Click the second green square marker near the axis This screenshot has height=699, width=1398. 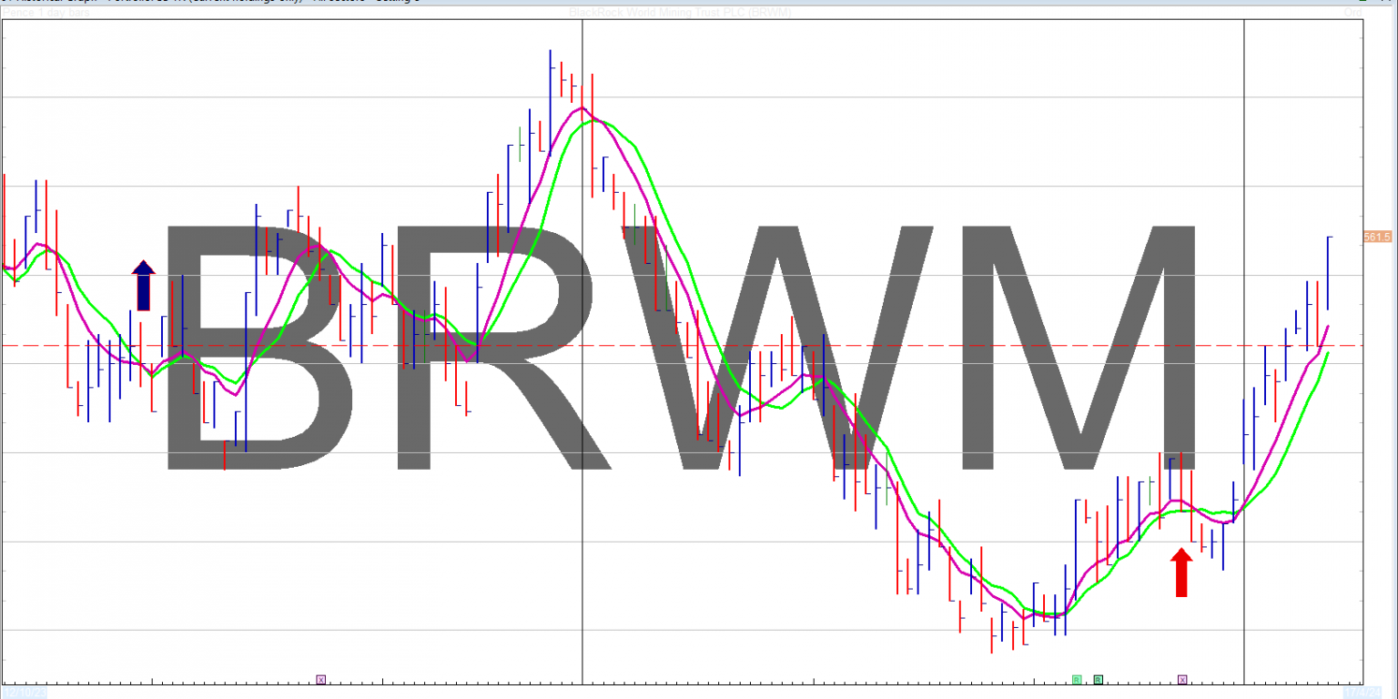1098,679
